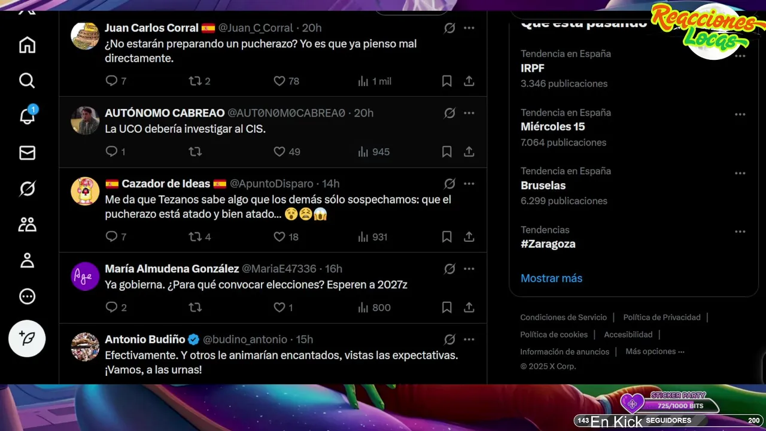The width and height of the screenshot is (766, 431).
Task: Open Communities people icon
Action: (27, 224)
